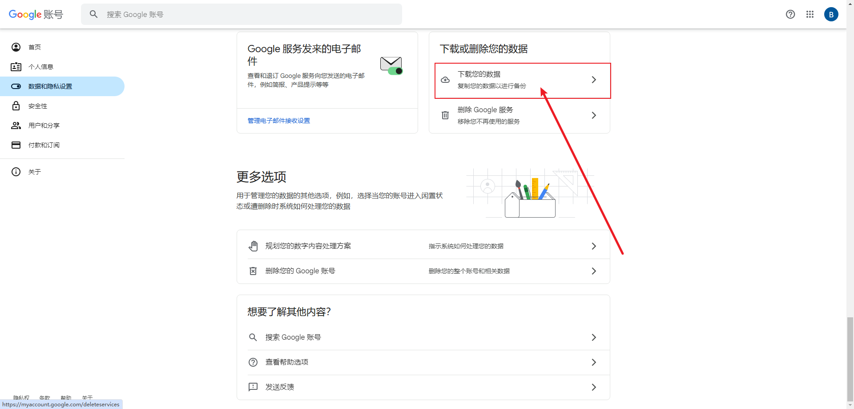Open chevron on 发送反馈 row
Image resolution: width=854 pixels, height=409 pixels.
pos(594,387)
